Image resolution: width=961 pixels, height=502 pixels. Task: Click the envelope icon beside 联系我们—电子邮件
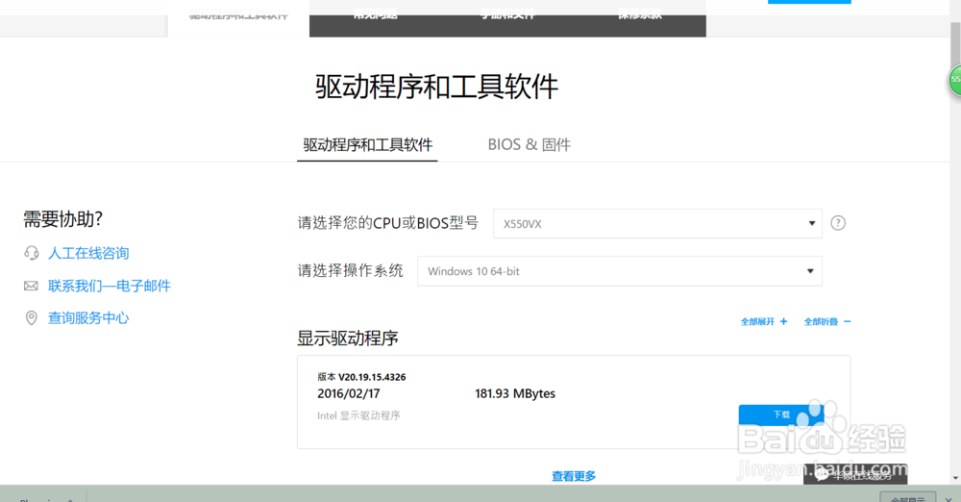pos(31,286)
